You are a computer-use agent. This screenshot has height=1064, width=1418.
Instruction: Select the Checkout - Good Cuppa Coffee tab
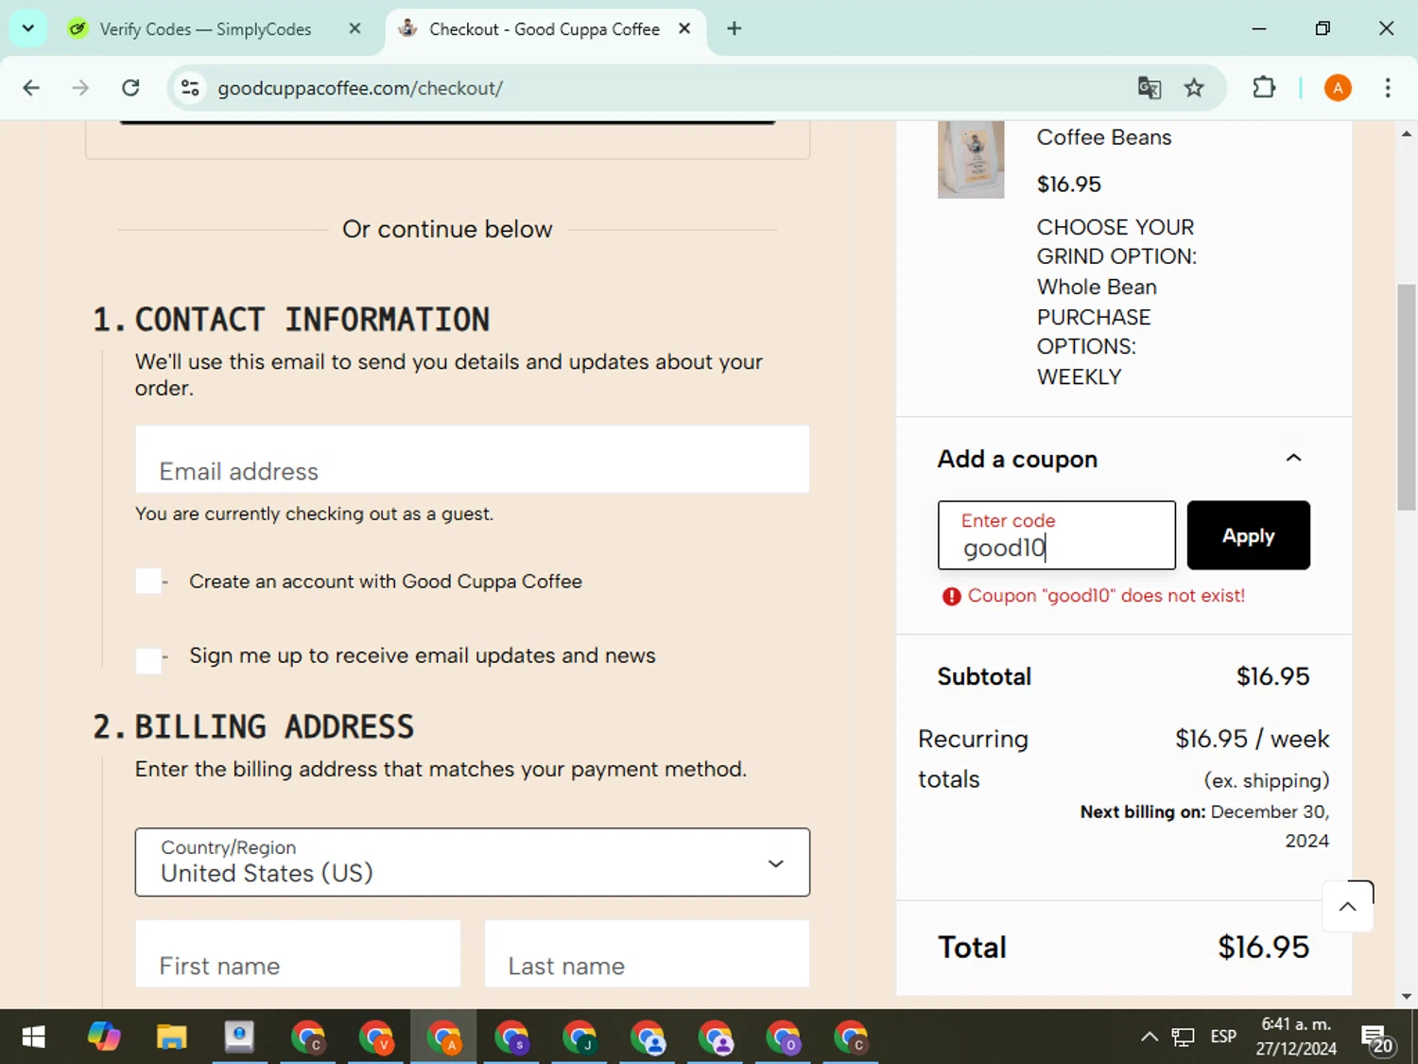tap(544, 29)
